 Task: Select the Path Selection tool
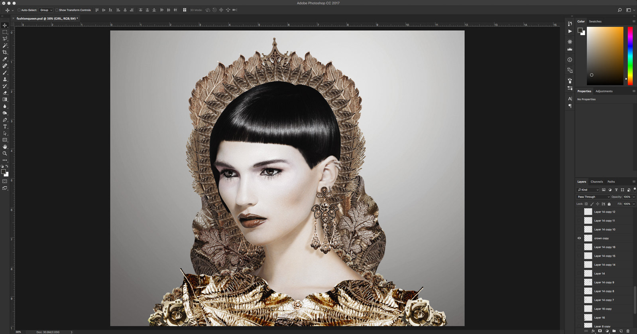[5, 133]
